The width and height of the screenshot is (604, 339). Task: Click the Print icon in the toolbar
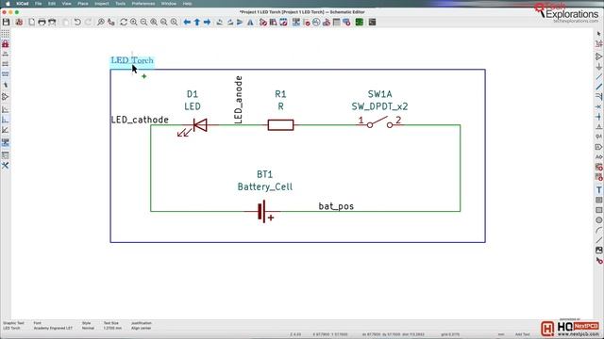click(42, 23)
